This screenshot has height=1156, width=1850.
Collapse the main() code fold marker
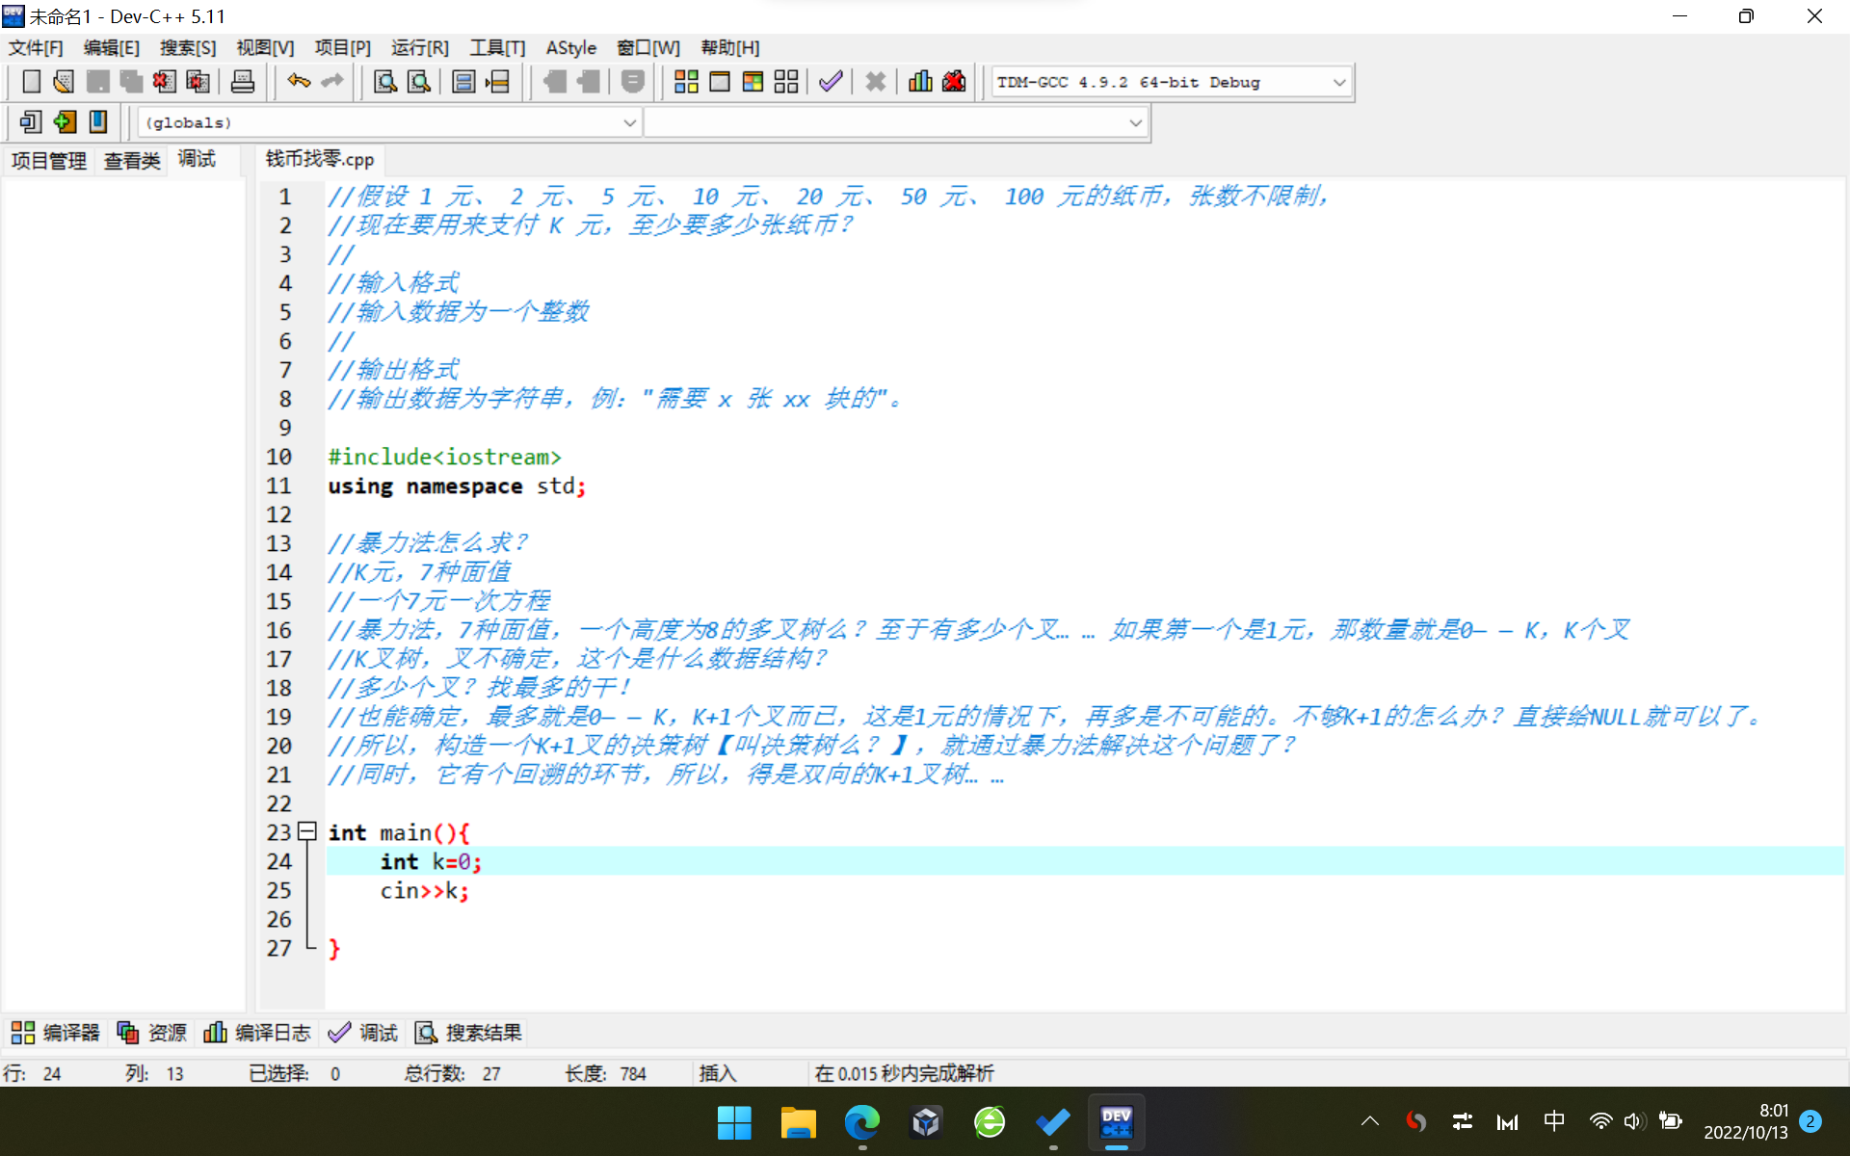pos(307,830)
